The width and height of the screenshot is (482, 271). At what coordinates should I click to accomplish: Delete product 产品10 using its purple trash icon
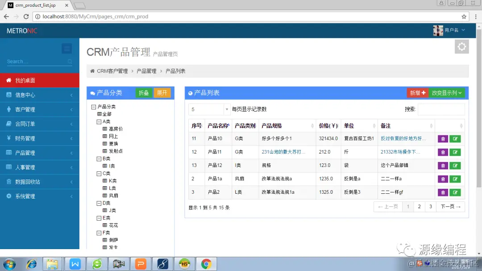[442, 138]
